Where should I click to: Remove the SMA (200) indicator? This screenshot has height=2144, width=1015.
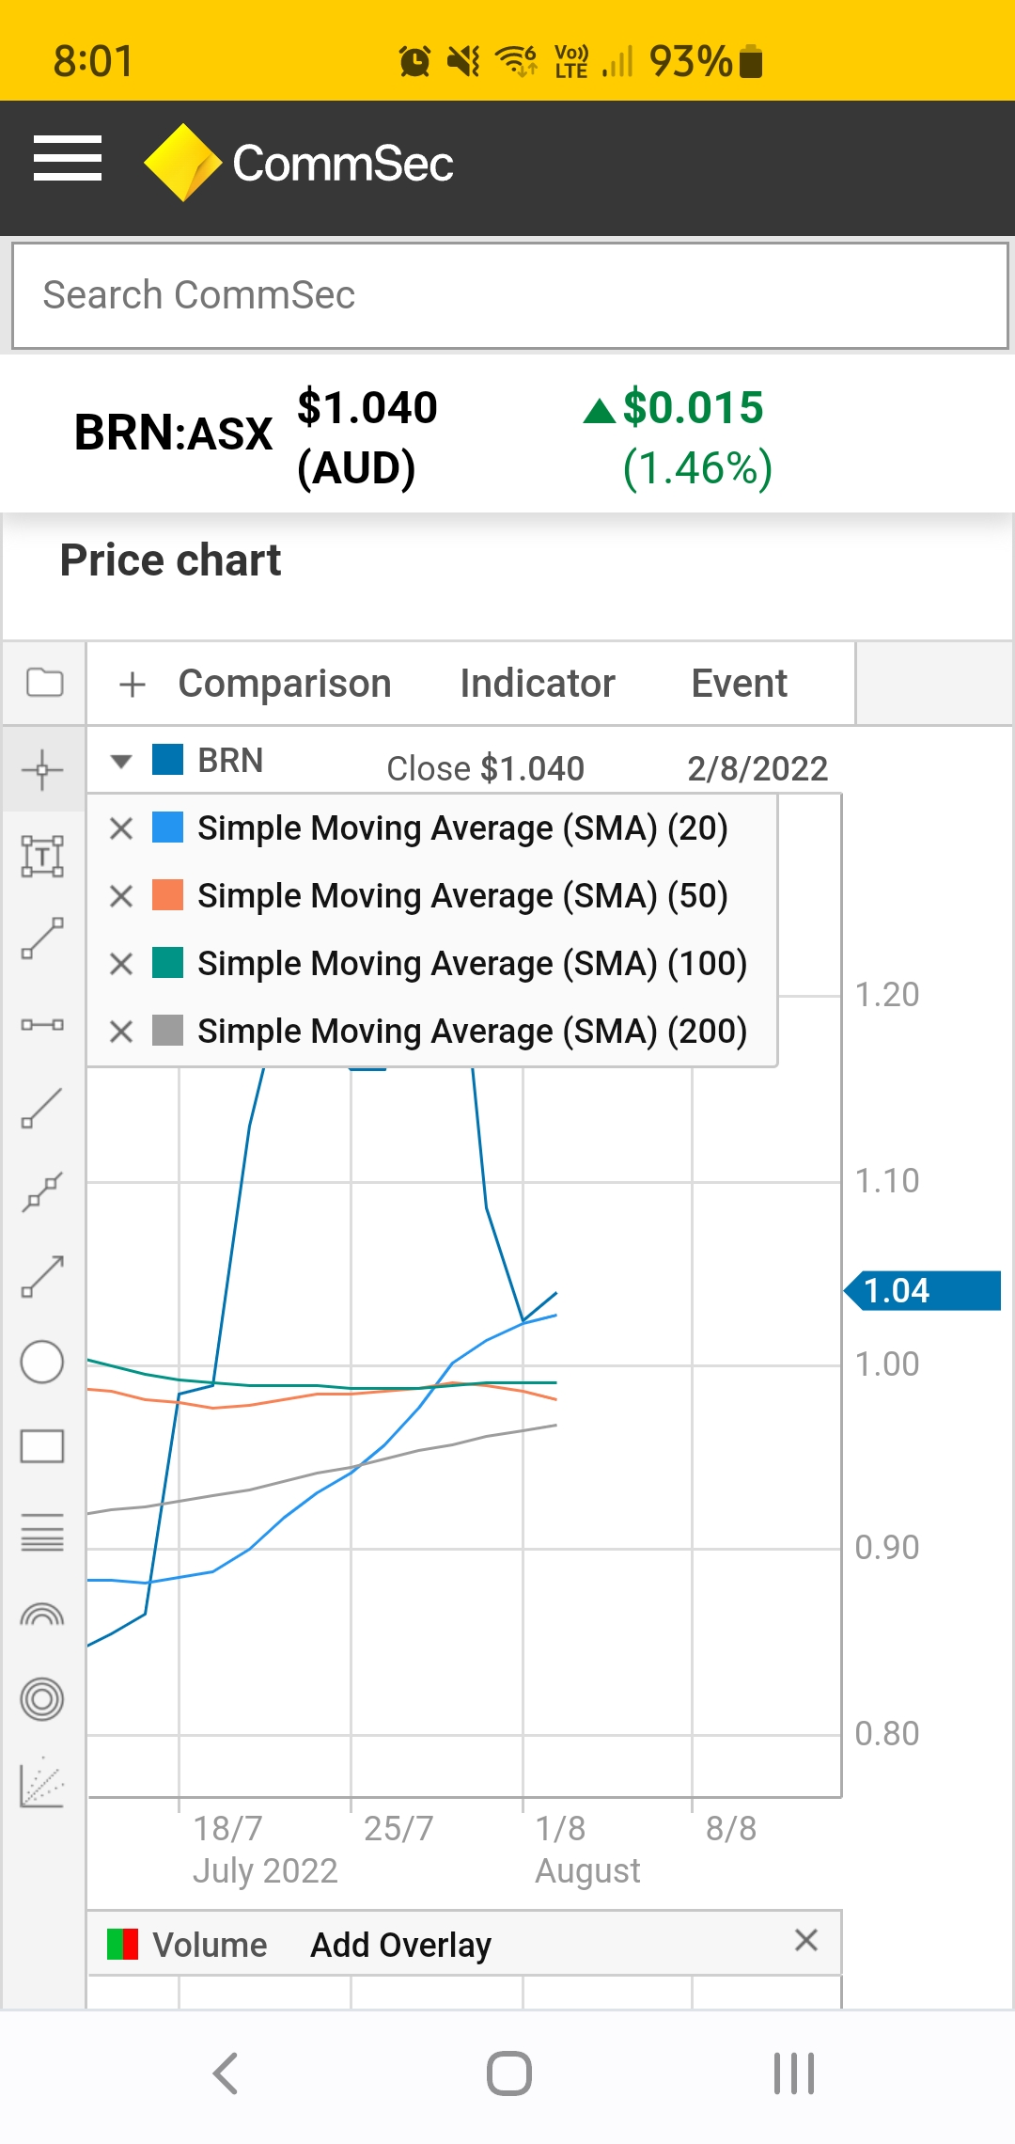(x=121, y=1032)
